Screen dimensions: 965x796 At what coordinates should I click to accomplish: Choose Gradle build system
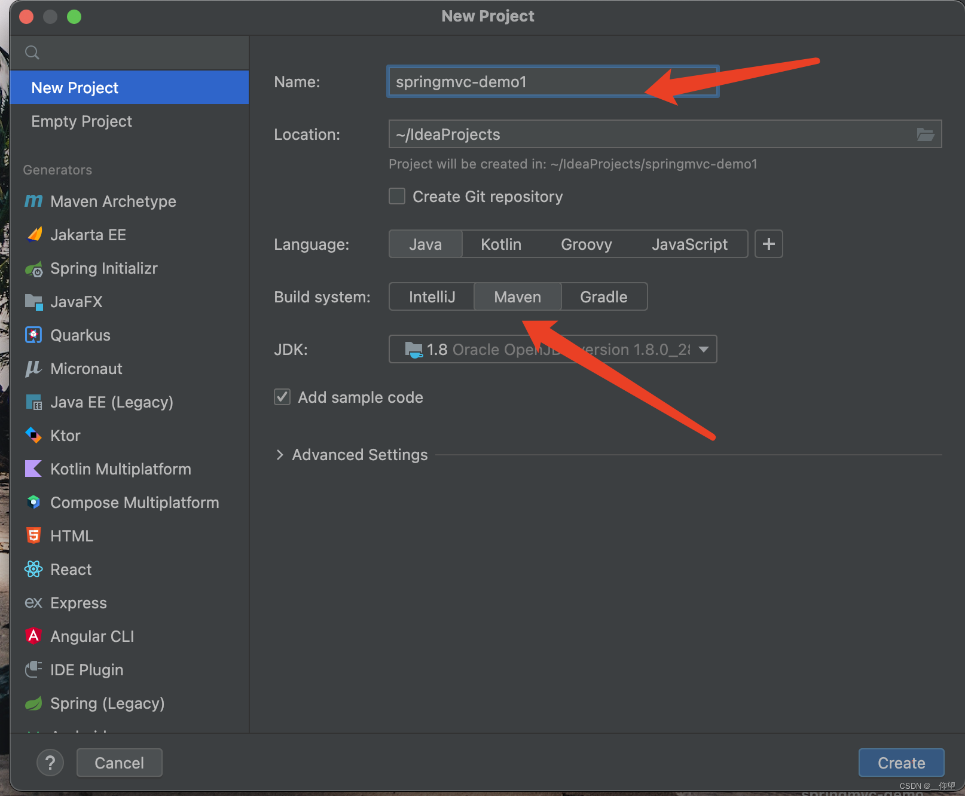[604, 297]
